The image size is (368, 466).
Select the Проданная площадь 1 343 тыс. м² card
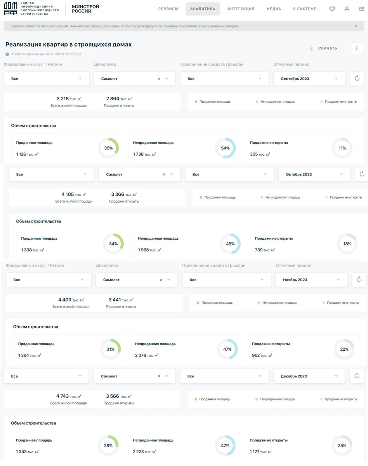[67, 446]
